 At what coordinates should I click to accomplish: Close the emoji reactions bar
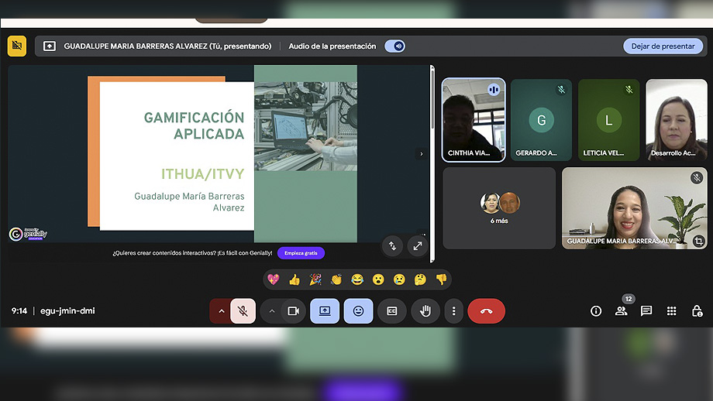[x=358, y=311]
